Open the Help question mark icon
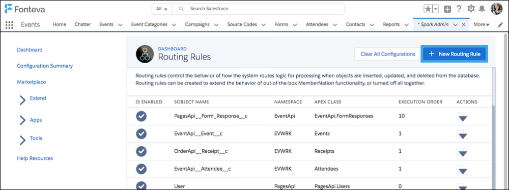Screen dimensions: 509x190 point(459,9)
